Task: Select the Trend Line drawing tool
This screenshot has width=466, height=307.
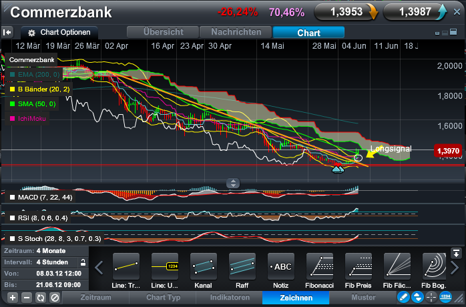Action: pyautogui.click(x=126, y=266)
